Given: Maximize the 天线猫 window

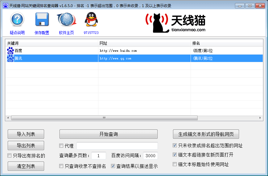Looking at the screenshot, I should pyautogui.click(x=250, y=6).
